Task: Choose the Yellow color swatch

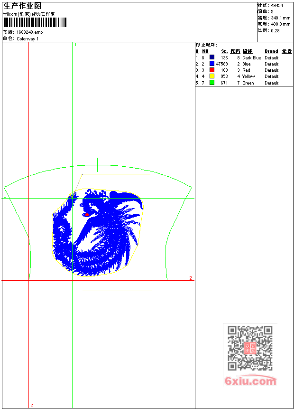Action: click(212, 76)
